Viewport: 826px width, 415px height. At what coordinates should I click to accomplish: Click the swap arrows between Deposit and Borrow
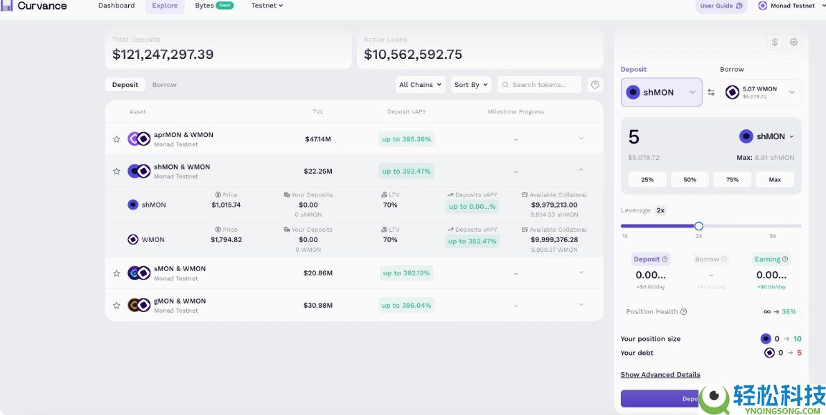coord(711,92)
